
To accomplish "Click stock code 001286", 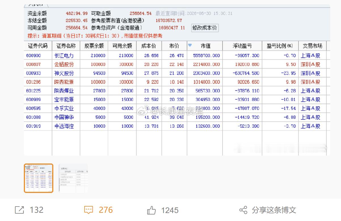I will point(33,82).
